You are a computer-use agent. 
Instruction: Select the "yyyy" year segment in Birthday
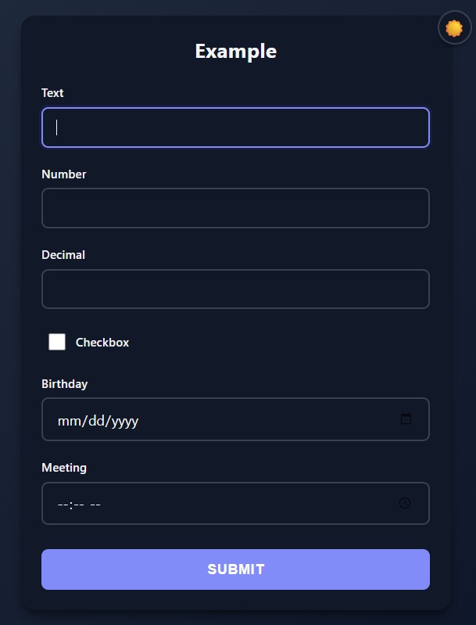124,421
